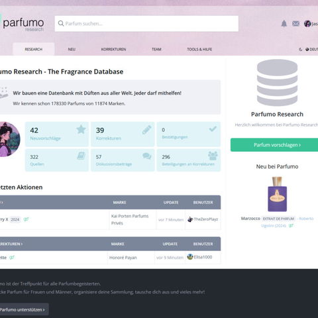Open the Neuvorschläge link
The image size is (318, 318).
(45, 138)
